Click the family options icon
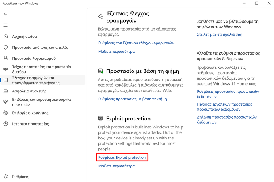This screenshot has height=182, width=274. 5,113
